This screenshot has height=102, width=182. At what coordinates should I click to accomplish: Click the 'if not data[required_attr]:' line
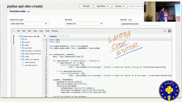click(69, 71)
